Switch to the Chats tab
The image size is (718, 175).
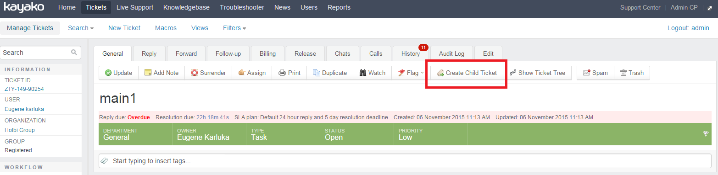click(x=343, y=53)
